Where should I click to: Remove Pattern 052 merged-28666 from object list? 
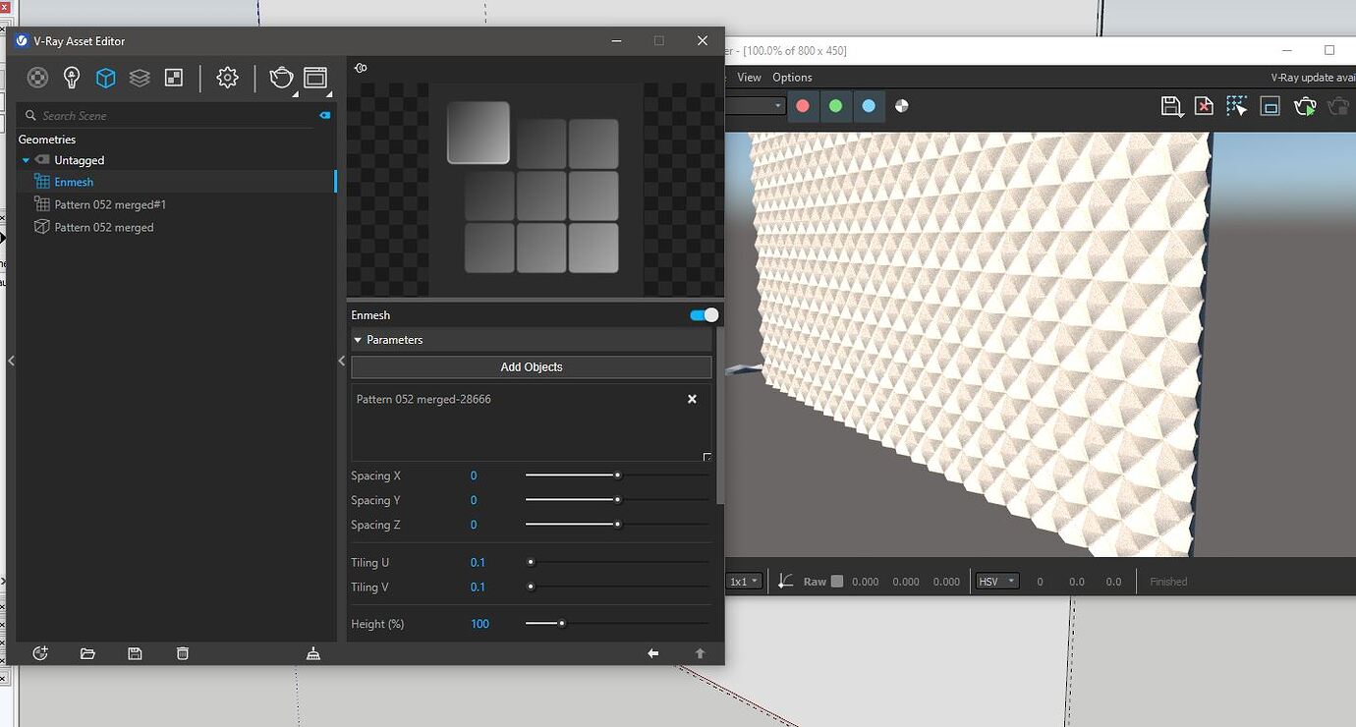click(692, 399)
